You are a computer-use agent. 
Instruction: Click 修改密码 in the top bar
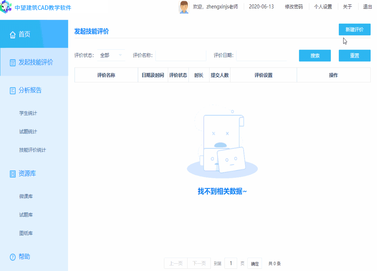294,7
